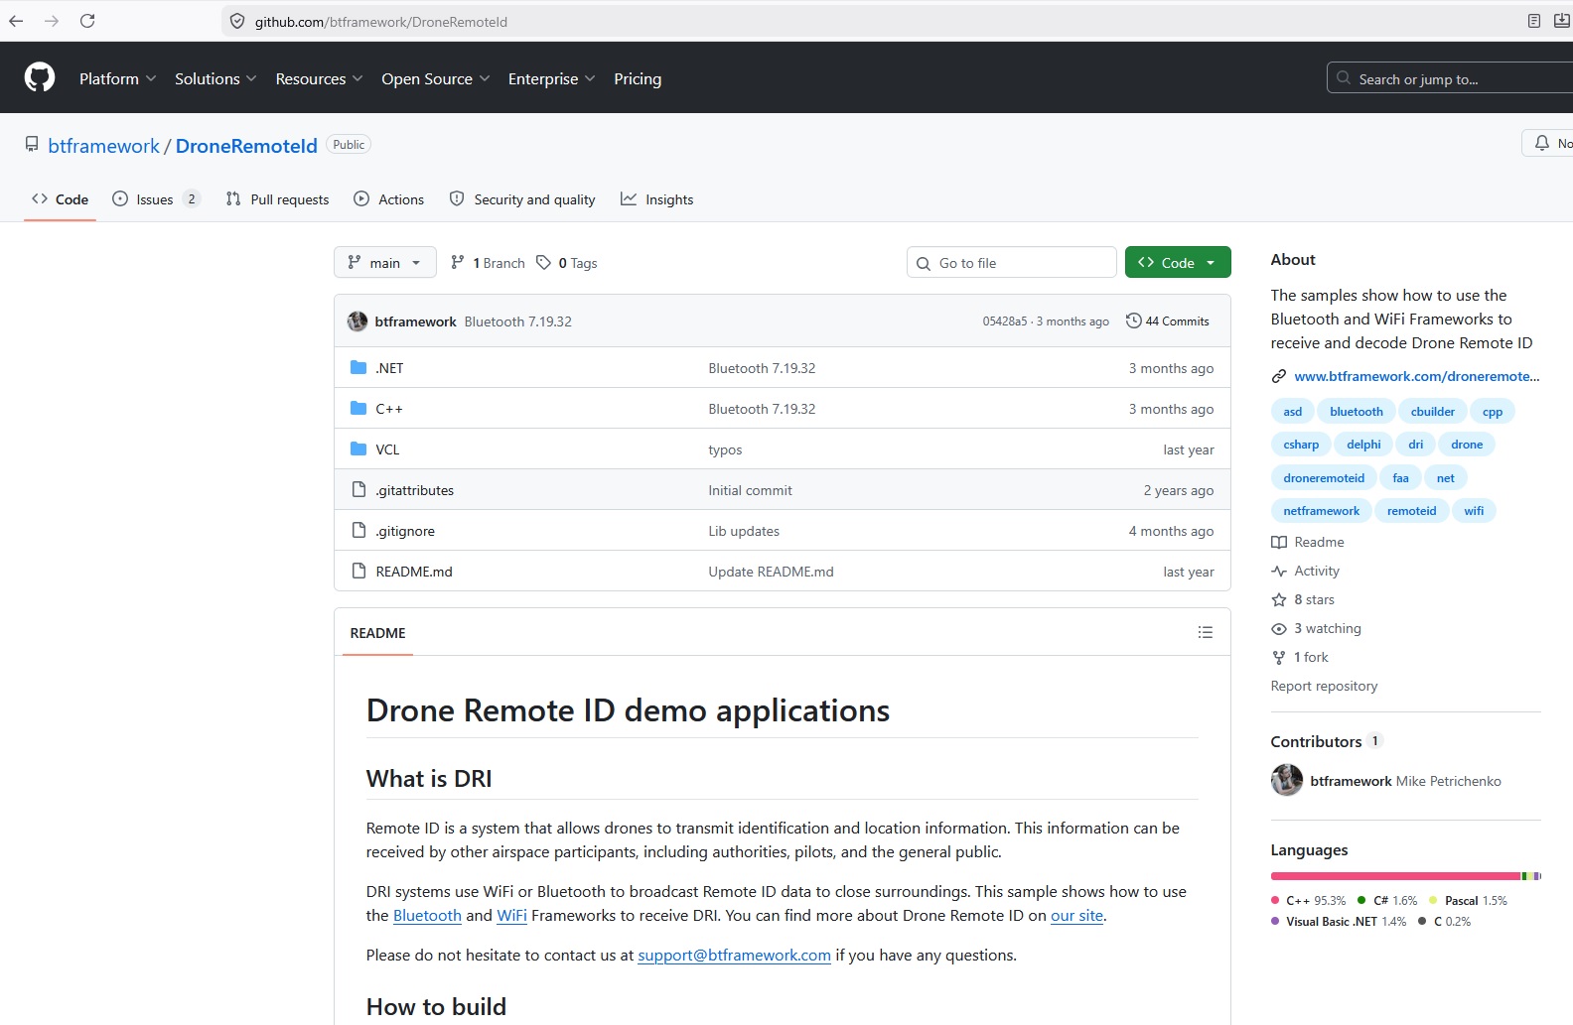
Task: Click the book icon beside Readme
Action: (1279, 542)
